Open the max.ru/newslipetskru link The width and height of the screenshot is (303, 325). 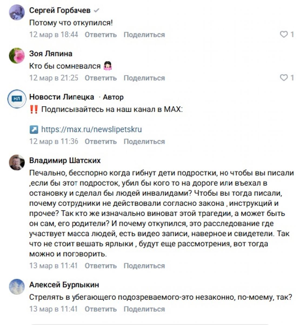pyautogui.click(x=91, y=129)
